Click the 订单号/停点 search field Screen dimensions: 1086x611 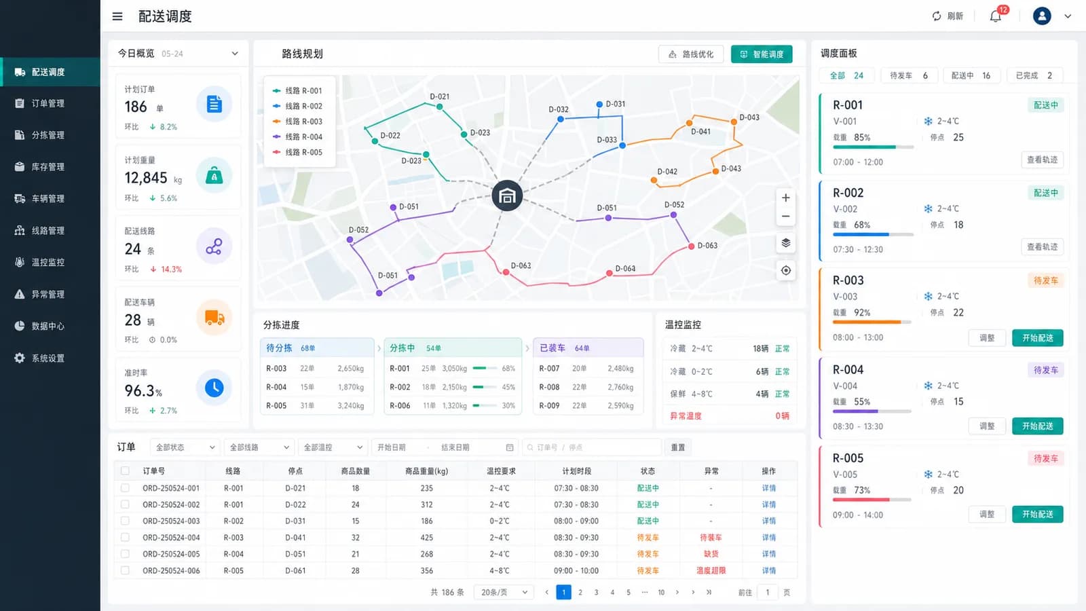(x=592, y=447)
